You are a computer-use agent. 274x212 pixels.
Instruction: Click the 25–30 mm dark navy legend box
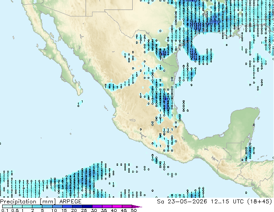pos(87,206)
